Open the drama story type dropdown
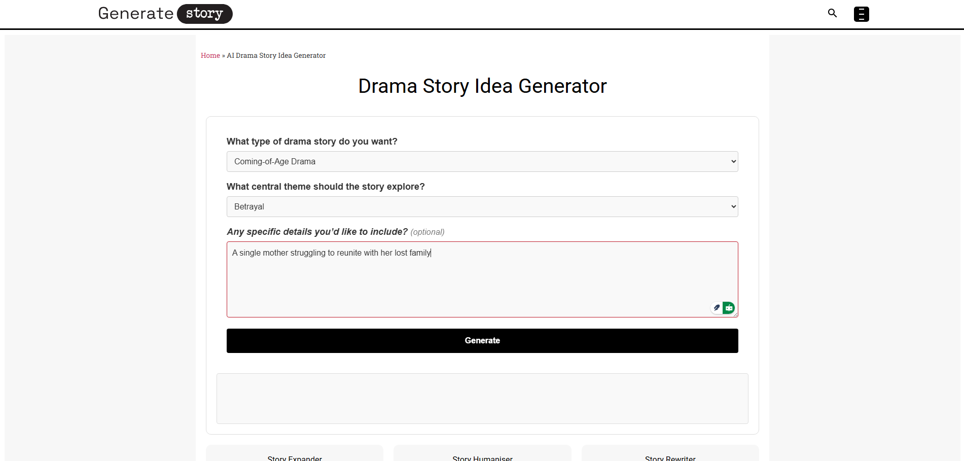 pos(482,161)
